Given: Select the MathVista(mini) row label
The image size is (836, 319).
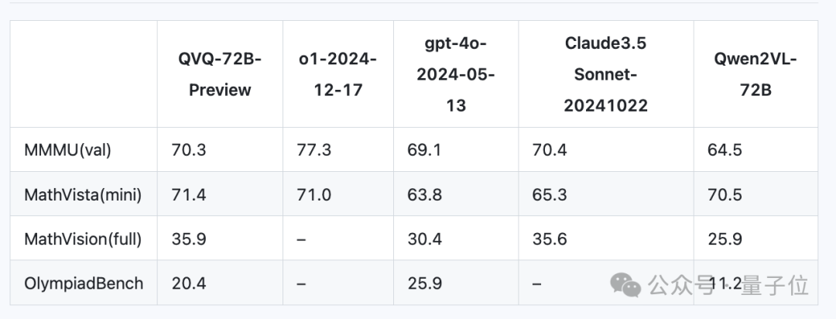Looking at the screenshot, I should (83, 194).
